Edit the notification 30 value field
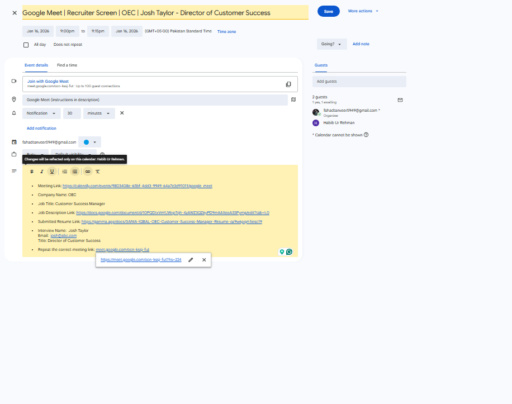Image resolution: width=512 pixels, height=404 pixels. [x=72, y=113]
